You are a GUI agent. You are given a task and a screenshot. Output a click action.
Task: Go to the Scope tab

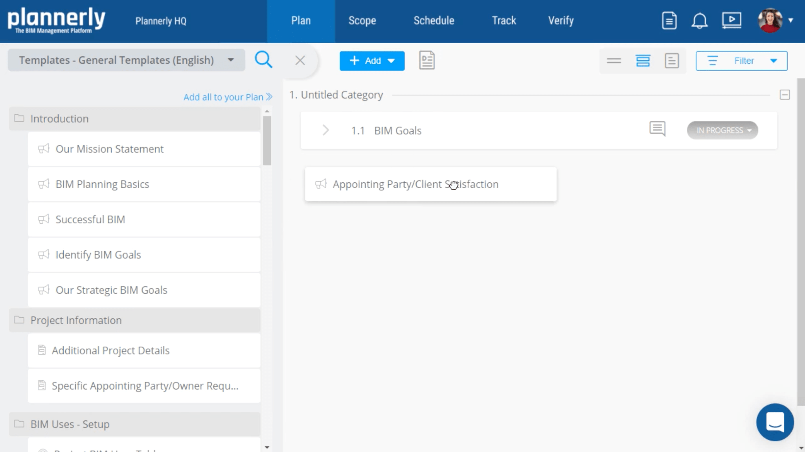362,20
